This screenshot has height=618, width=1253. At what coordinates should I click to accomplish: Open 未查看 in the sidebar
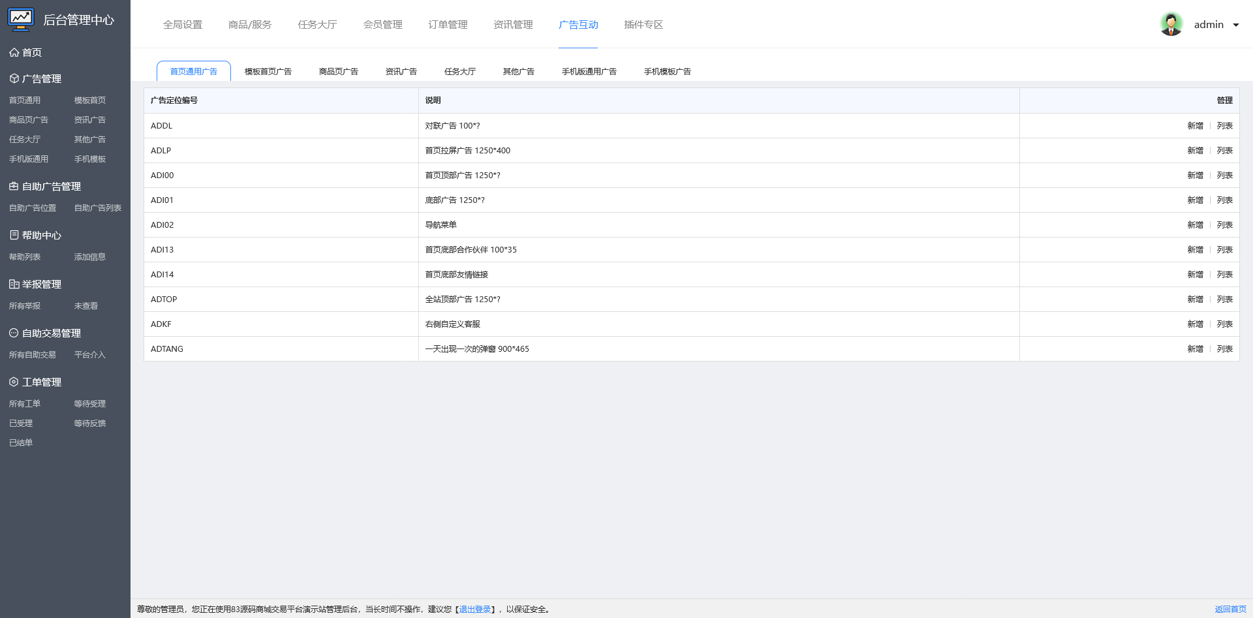point(86,306)
